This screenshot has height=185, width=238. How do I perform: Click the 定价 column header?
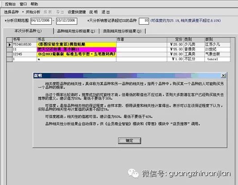[x=175, y=39]
